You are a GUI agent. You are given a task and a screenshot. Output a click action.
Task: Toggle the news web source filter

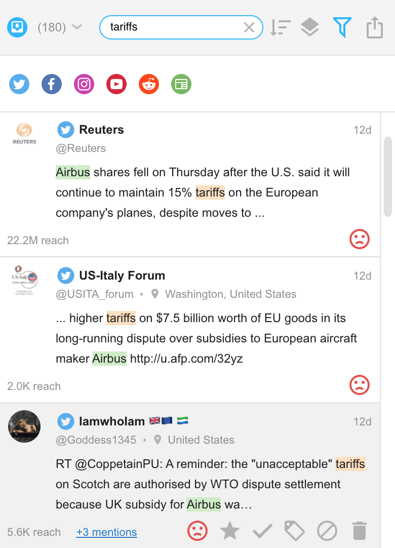(x=181, y=84)
